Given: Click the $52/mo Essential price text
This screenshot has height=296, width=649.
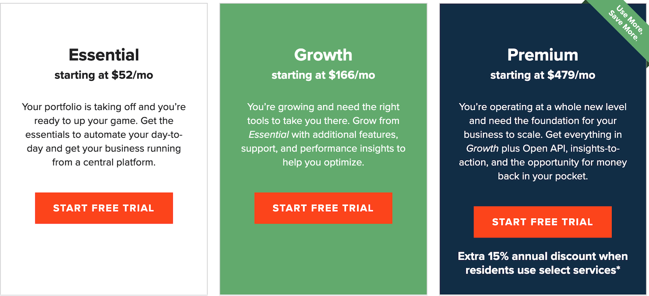Looking at the screenshot, I should point(104,75).
